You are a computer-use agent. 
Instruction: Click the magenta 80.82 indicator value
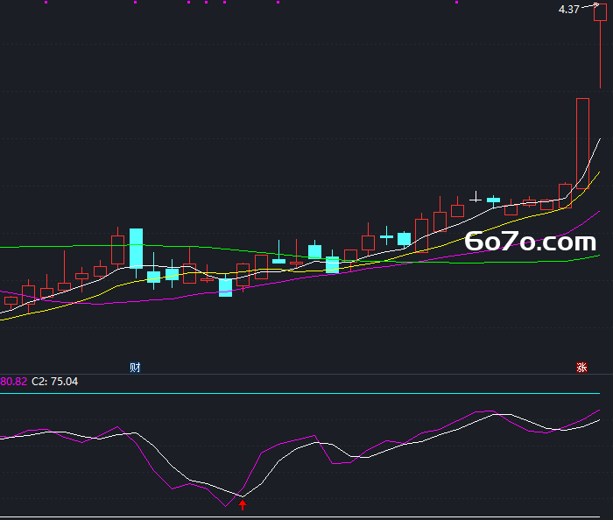[x=13, y=382]
